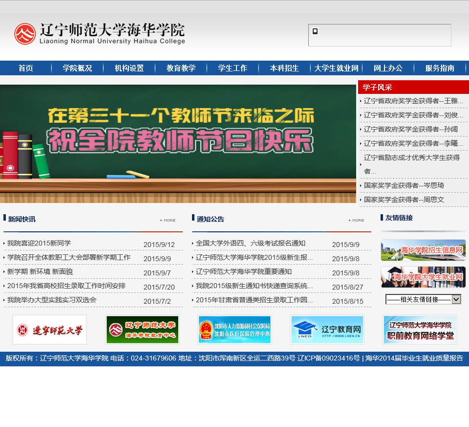Image resolution: width=469 pixels, height=427 pixels.
Task: Select 本科招生 in the navigation bar
Action: [x=284, y=68]
